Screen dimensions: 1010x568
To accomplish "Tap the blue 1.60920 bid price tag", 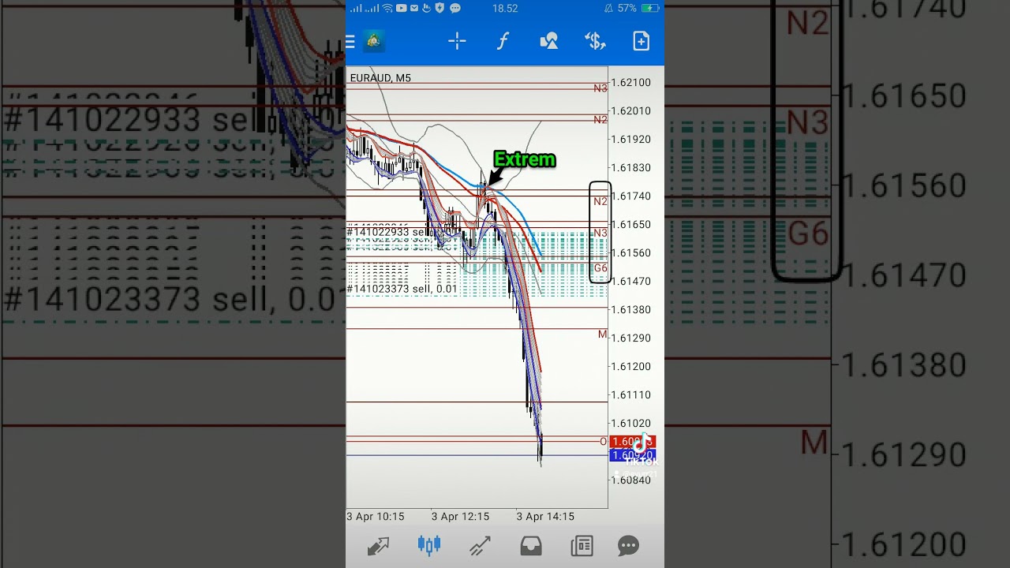I will [633, 455].
